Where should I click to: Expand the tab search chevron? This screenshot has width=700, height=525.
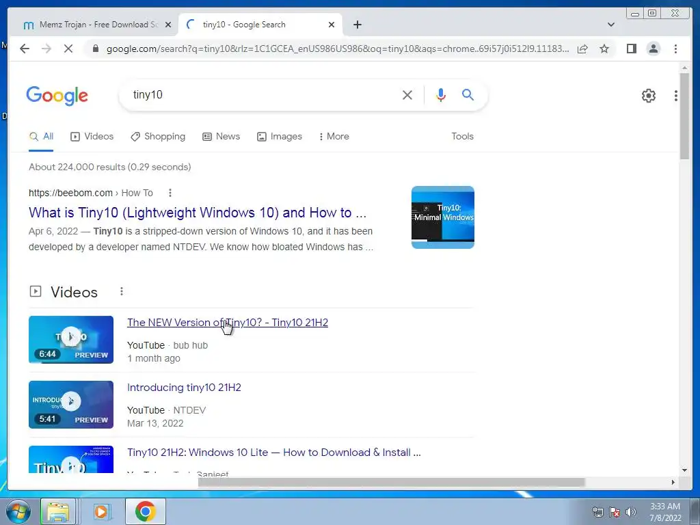point(611,25)
